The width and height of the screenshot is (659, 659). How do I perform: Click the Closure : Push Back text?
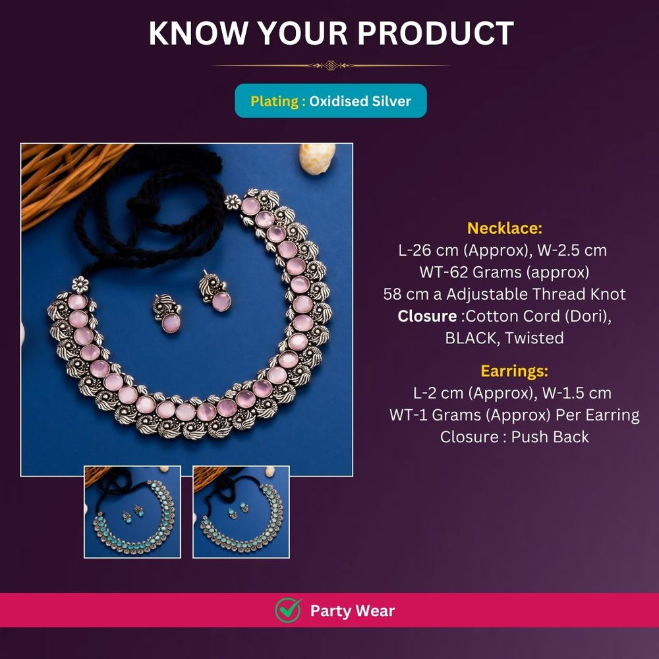click(x=514, y=436)
